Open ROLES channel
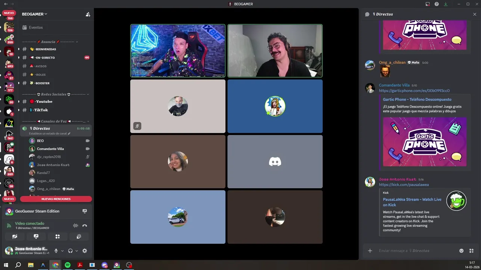 click(x=56, y=75)
